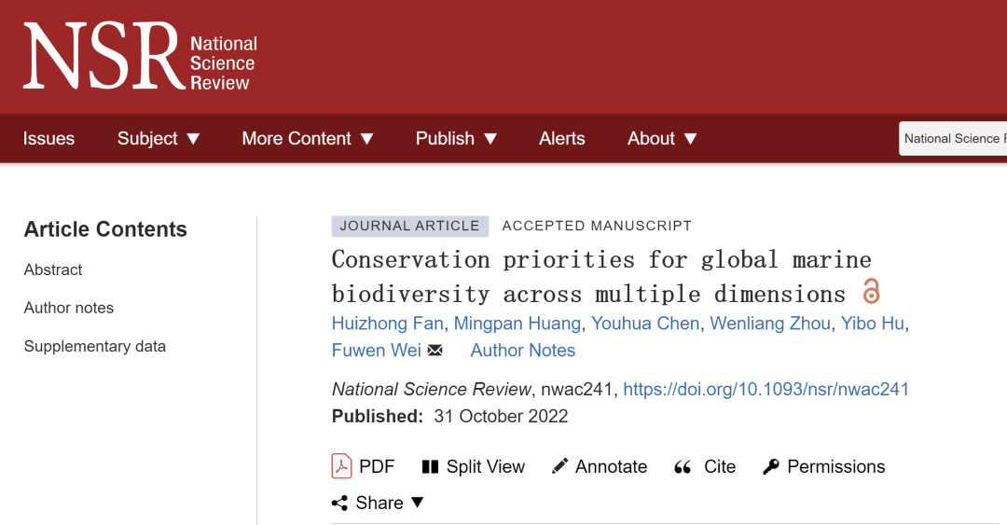Click the National Science Review search field
Viewport: 1007px width, 525px height.
click(x=953, y=138)
